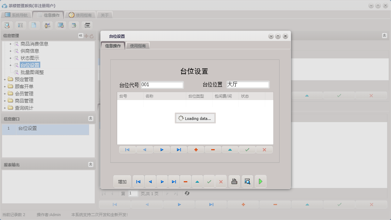Click the 台号 column header

tap(130, 96)
